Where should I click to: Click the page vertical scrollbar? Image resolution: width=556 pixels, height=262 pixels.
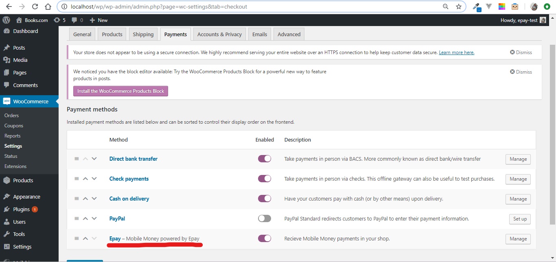tap(553, 134)
